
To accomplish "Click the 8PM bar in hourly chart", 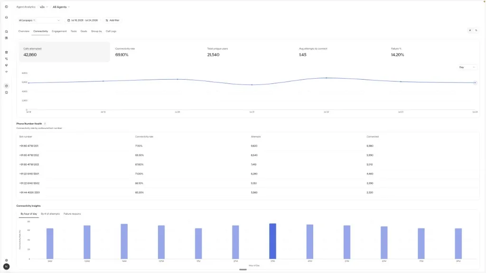I will (458, 244).
